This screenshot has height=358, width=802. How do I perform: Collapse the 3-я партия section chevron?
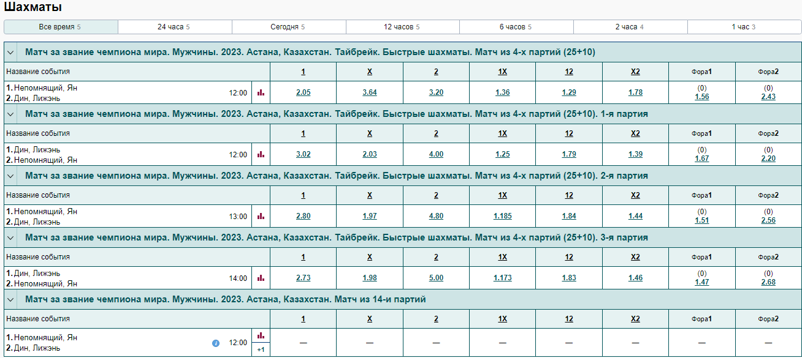(10, 238)
